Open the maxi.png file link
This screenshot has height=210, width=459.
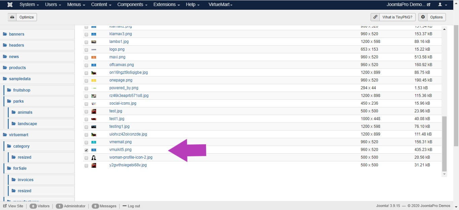pyautogui.click(x=117, y=57)
